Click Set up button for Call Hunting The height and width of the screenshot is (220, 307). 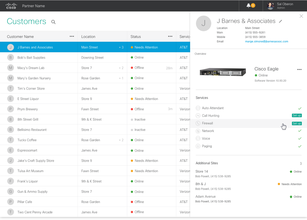point(297,115)
